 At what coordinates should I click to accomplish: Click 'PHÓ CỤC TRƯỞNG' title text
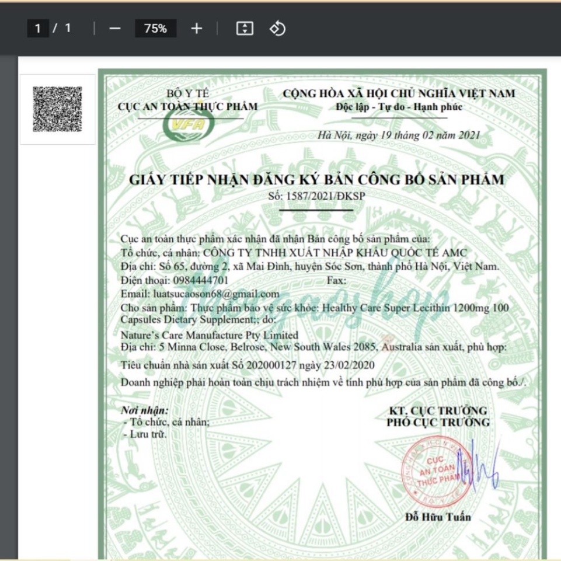(438, 423)
